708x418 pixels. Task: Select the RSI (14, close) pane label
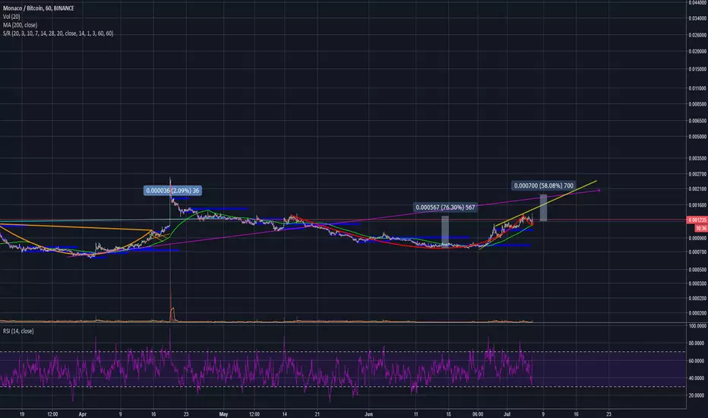coord(18,331)
